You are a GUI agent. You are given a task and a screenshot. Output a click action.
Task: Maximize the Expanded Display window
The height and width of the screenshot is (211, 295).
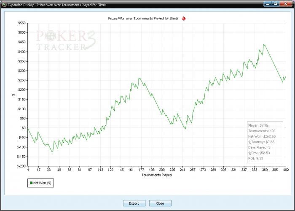[275, 4]
